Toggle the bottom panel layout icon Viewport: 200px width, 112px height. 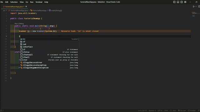[x=178, y=2]
